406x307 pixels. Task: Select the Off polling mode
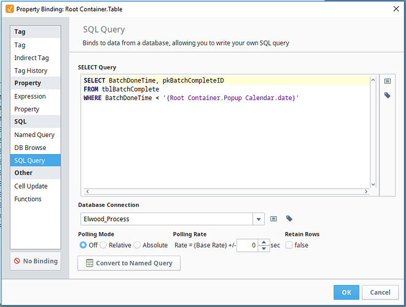(83, 245)
